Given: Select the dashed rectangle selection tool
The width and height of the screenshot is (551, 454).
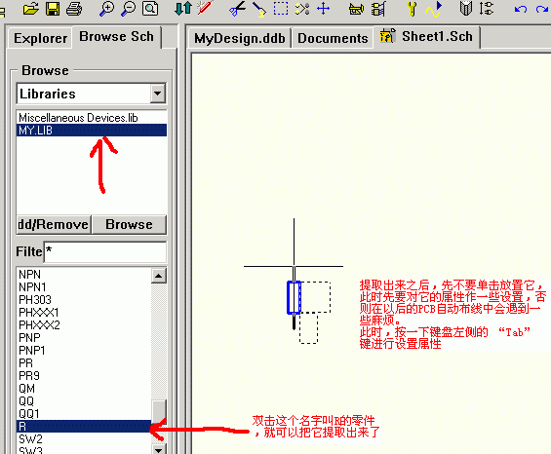Looking at the screenshot, I should point(281,8).
